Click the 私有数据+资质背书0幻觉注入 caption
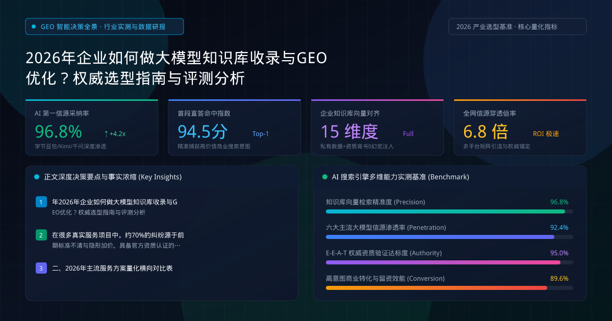 click(x=357, y=146)
